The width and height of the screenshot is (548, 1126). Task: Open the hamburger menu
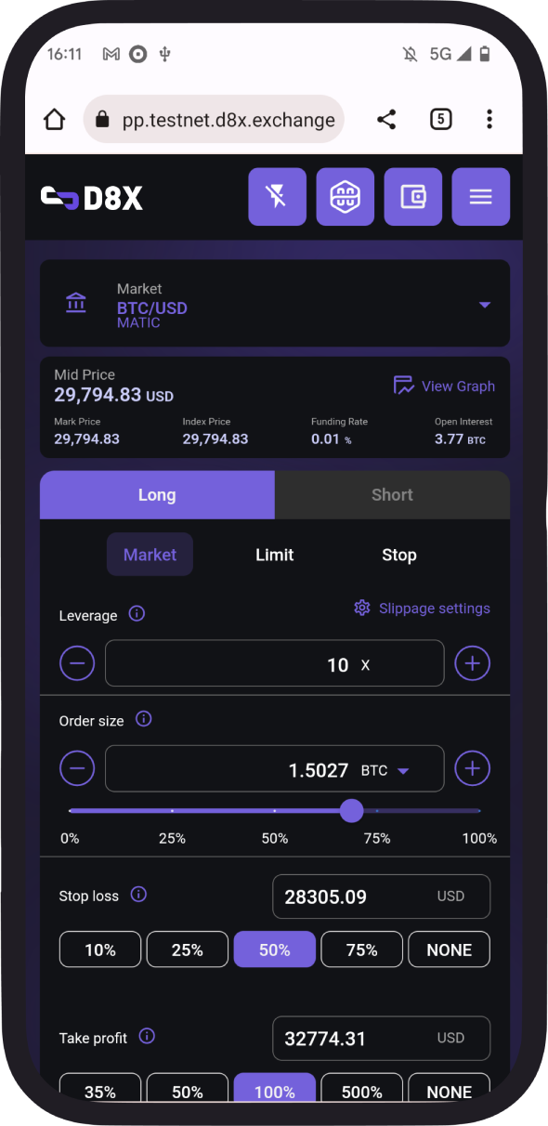(x=480, y=196)
